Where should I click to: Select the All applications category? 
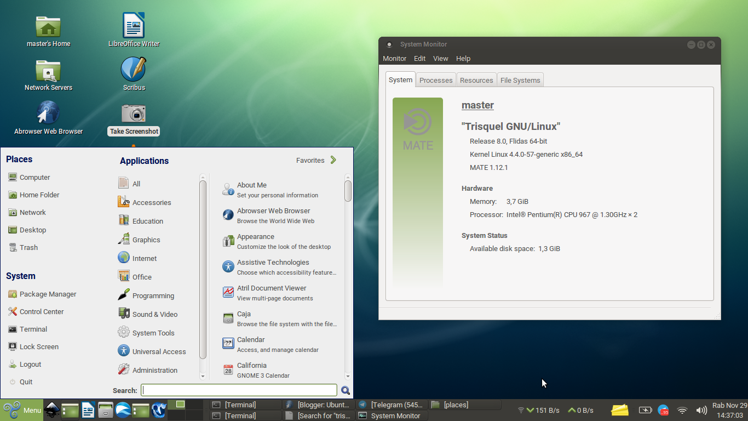pos(157,184)
